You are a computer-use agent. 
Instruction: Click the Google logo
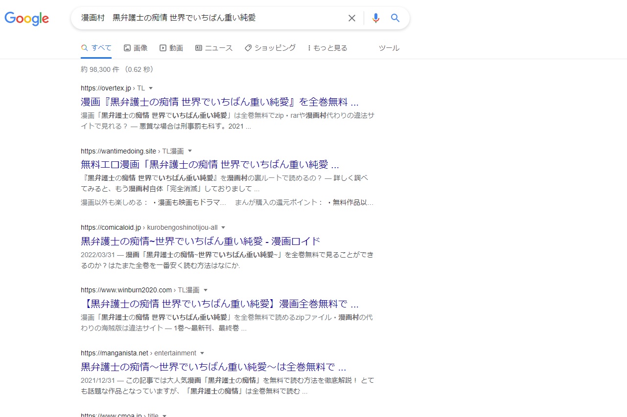(26, 18)
